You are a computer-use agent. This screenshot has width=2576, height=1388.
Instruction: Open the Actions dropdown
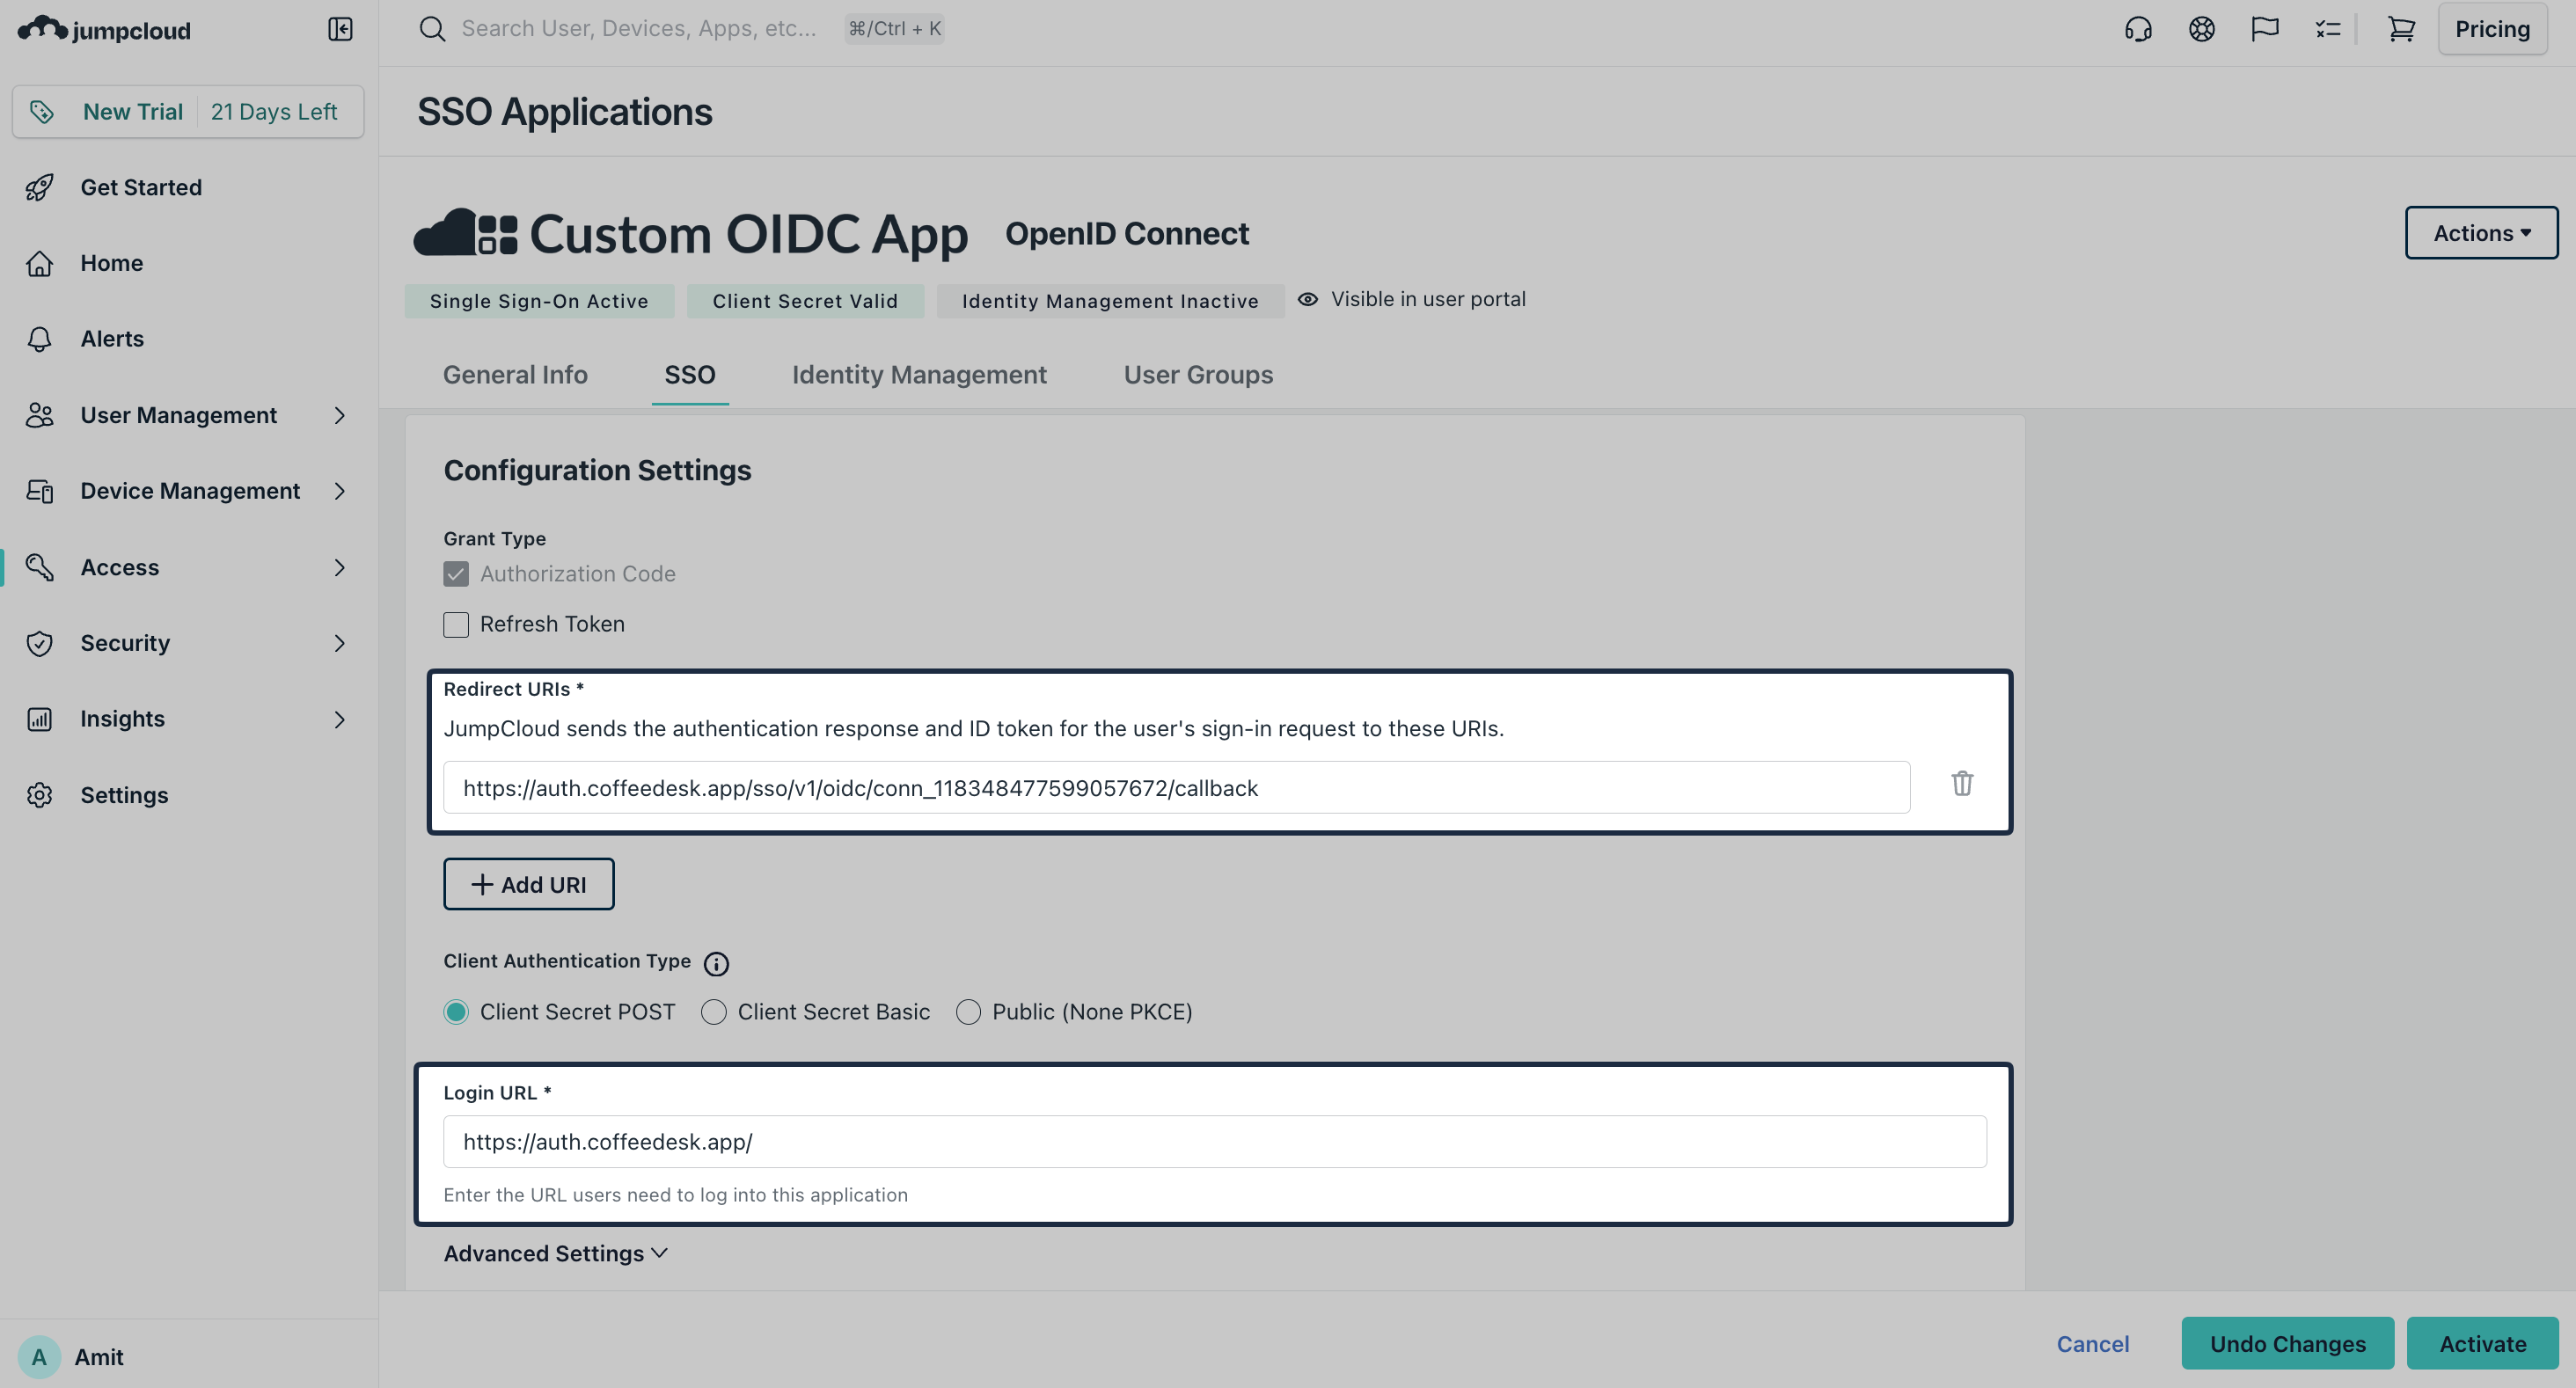[2480, 232]
